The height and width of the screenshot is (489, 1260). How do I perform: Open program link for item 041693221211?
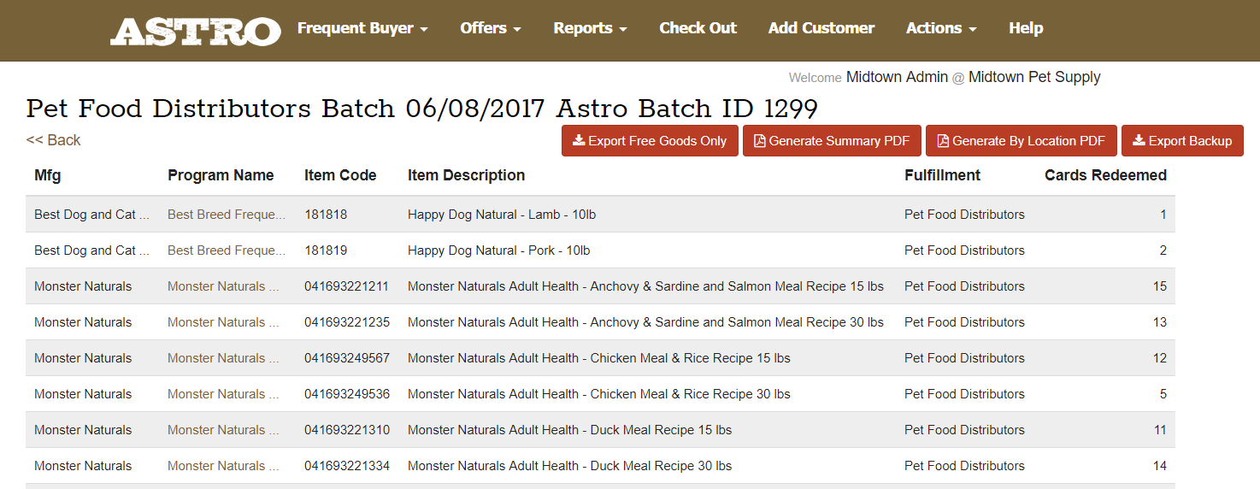click(x=223, y=286)
